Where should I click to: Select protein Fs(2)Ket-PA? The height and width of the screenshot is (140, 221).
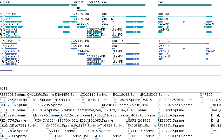(9, 54)
